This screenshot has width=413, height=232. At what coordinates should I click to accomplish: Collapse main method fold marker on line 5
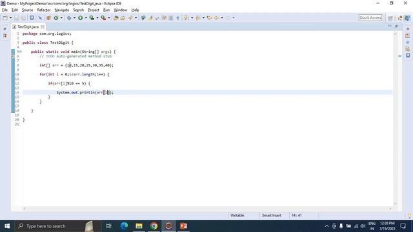pos(21,52)
